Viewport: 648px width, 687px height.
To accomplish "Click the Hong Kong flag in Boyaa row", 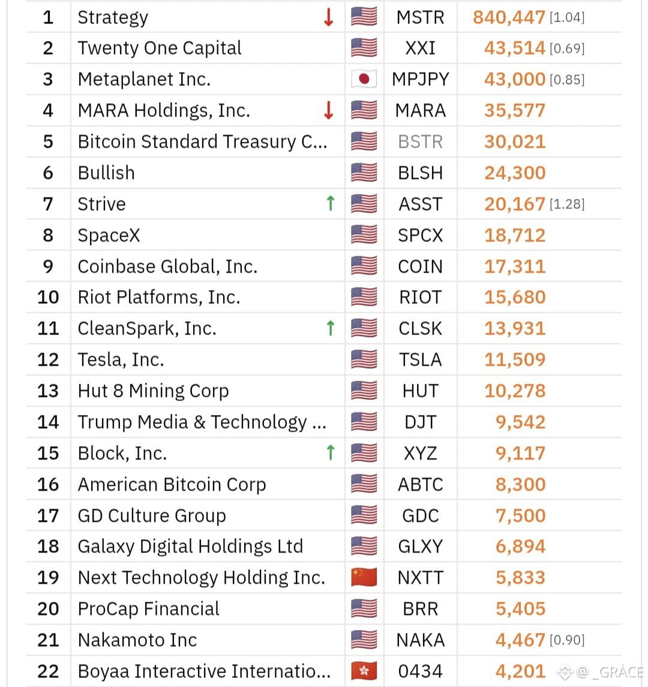I will point(364,671).
